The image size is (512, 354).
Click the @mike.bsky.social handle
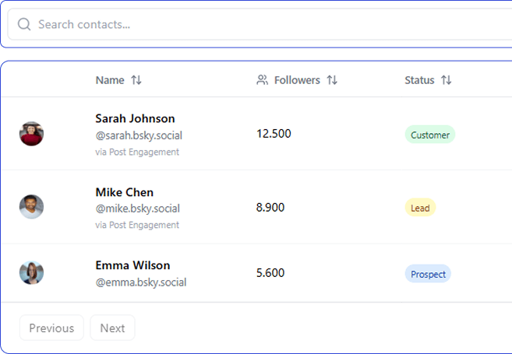[x=137, y=209]
